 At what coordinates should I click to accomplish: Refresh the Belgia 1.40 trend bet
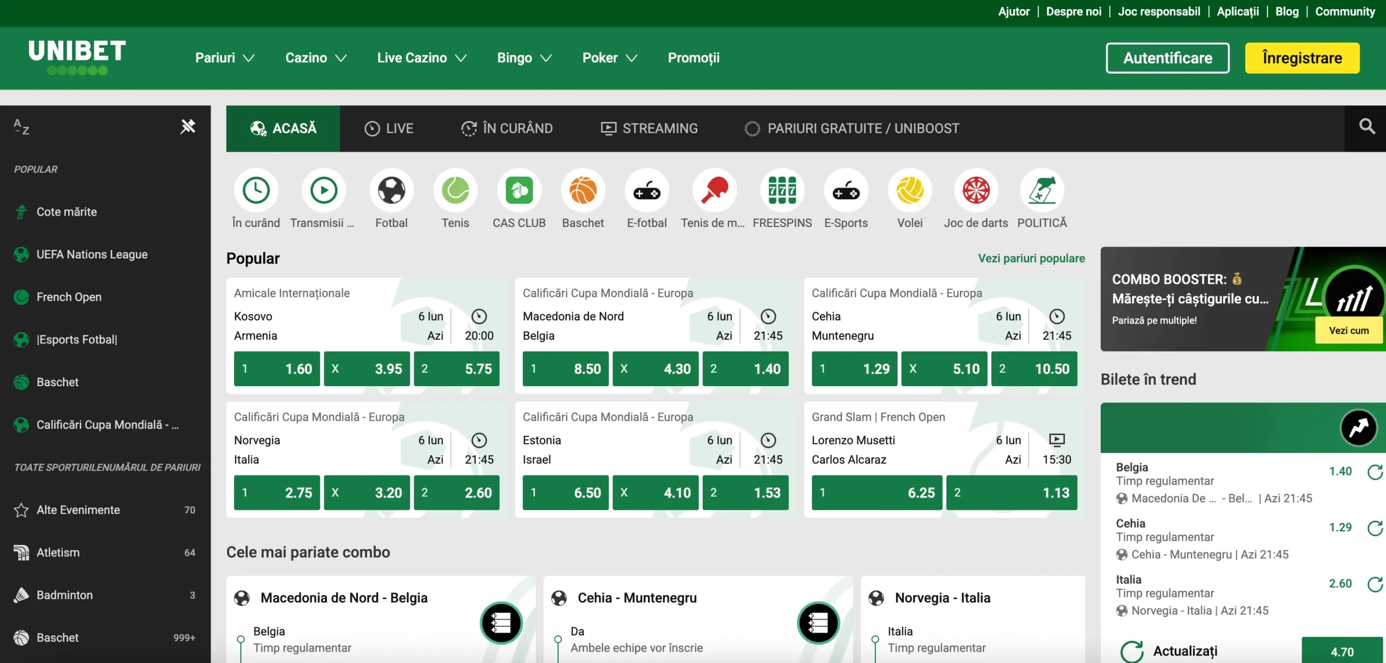[x=1375, y=472]
